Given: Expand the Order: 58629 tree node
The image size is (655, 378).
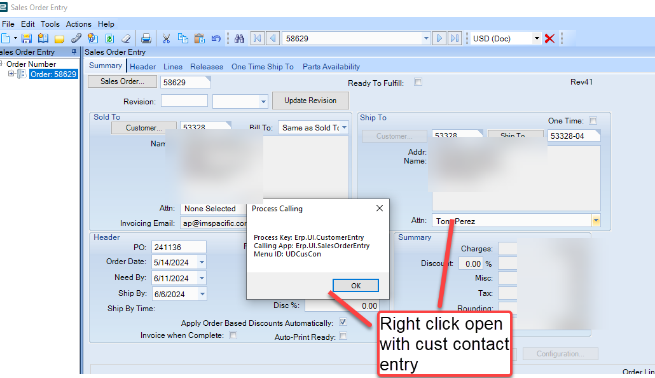Looking at the screenshot, I should [11, 74].
